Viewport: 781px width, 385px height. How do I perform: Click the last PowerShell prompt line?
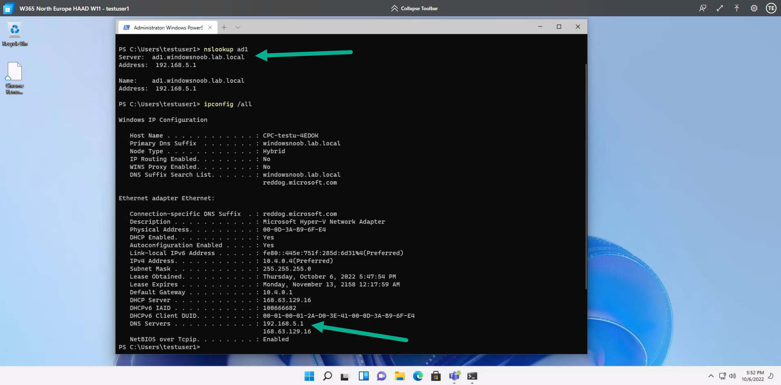click(x=159, y=347)
